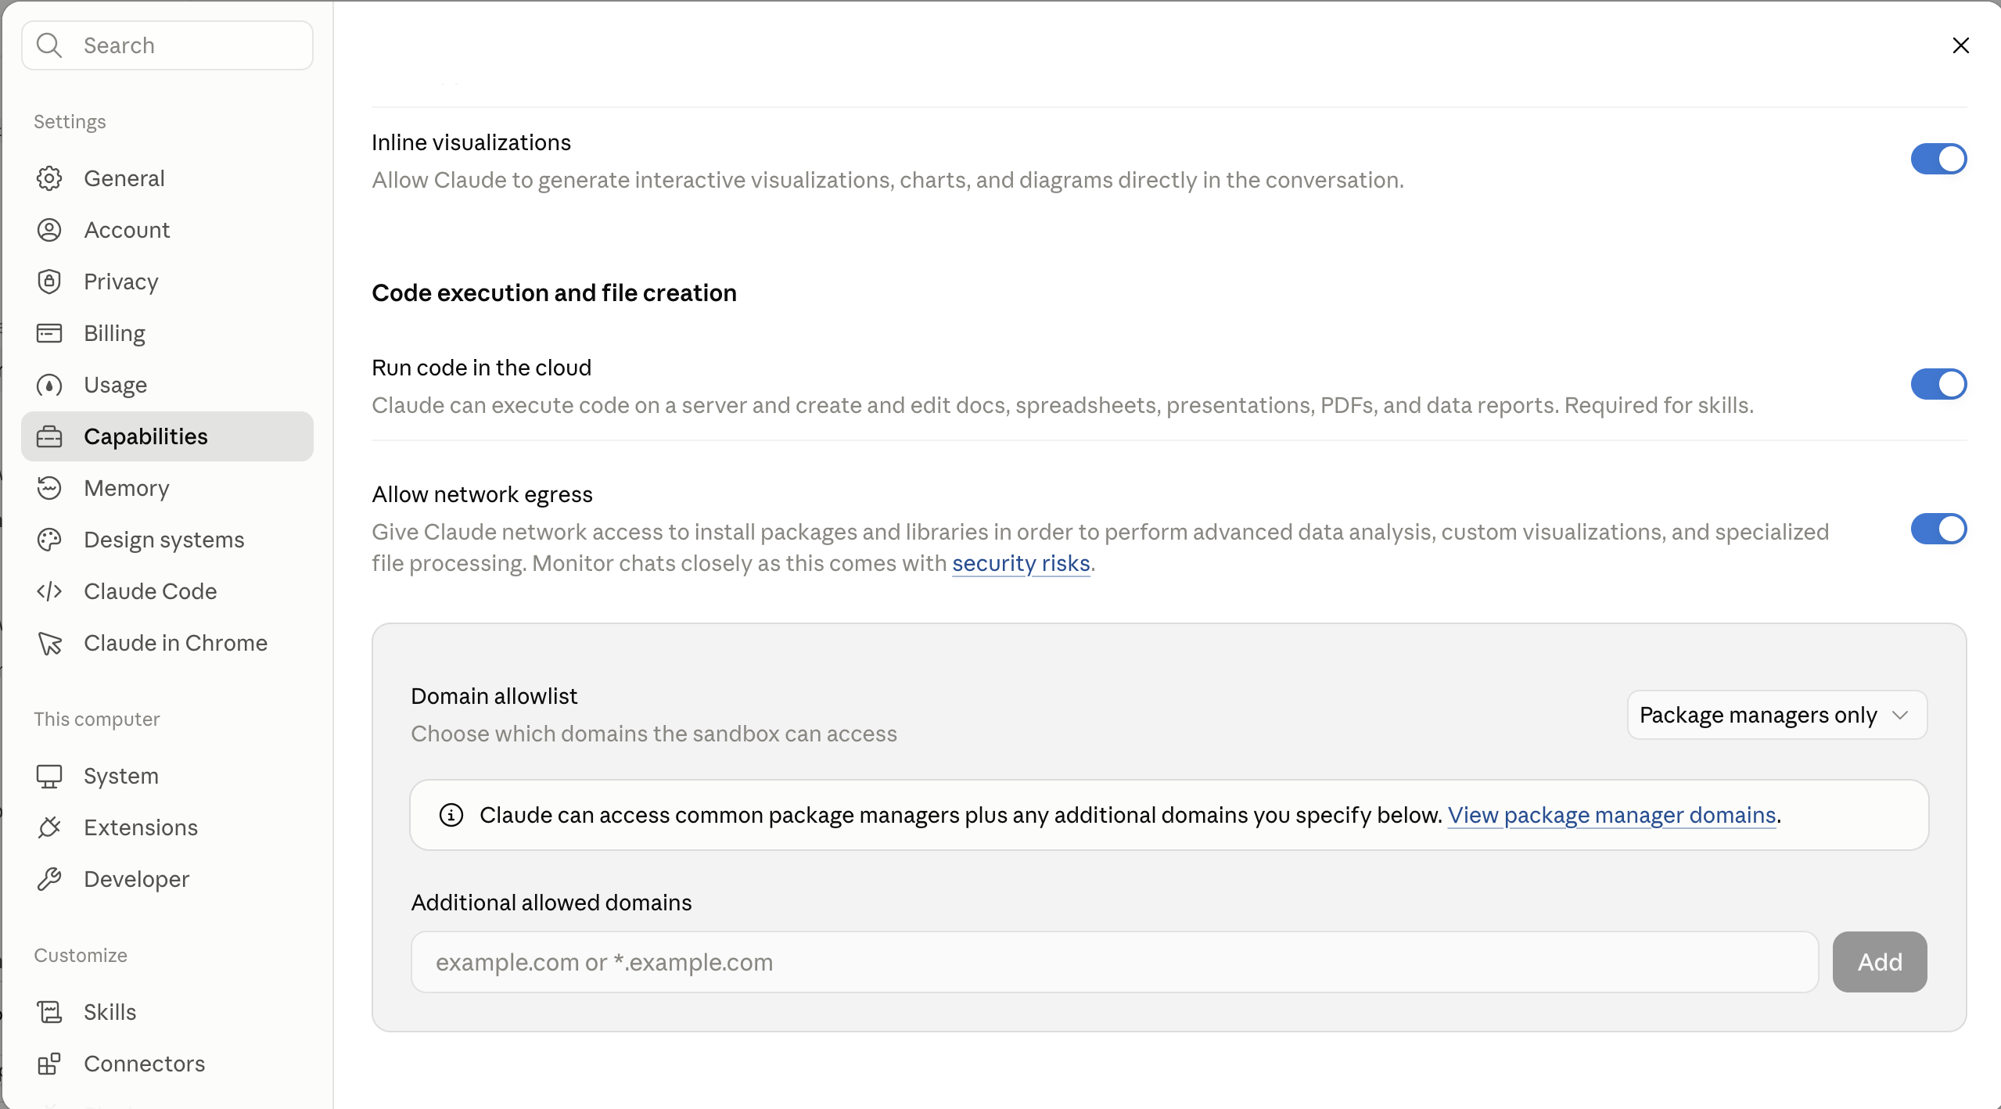The height and width of the screenshot is (1109, 2001).
Task: Click the Account person icon
Action: pyautogui.click(x=49, y=230)
